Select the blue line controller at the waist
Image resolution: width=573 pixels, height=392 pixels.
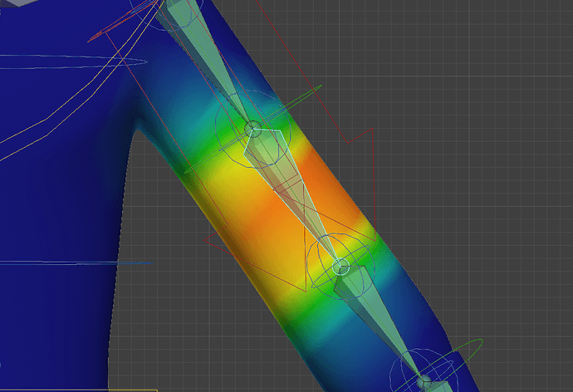76,262
